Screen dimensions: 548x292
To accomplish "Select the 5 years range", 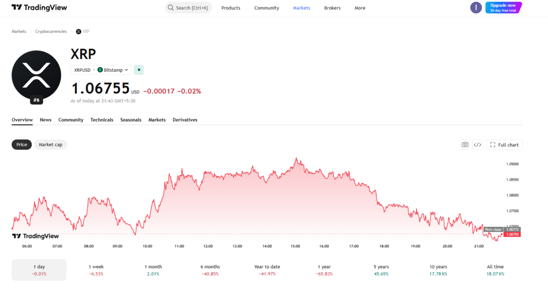I will pyautogui.click(x=381, y=270).
